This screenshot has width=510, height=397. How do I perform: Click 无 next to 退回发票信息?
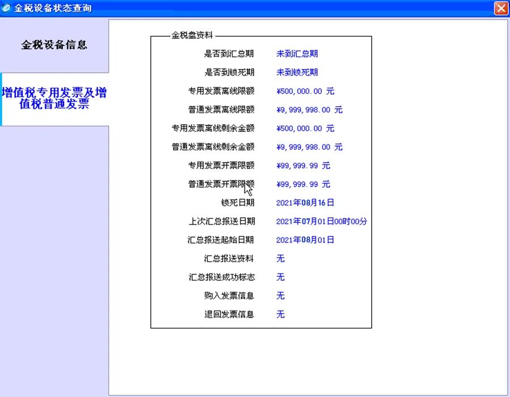coord(280,314)
